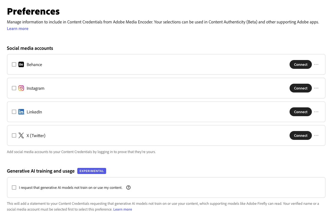Click the Instagram logo icon

(21, 88)
